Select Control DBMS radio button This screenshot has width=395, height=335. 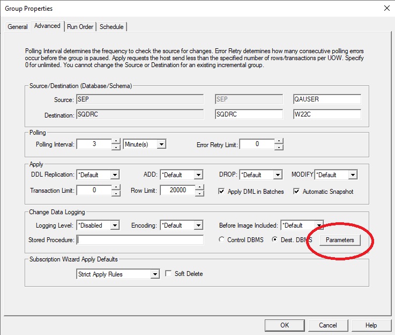point(222,240)
